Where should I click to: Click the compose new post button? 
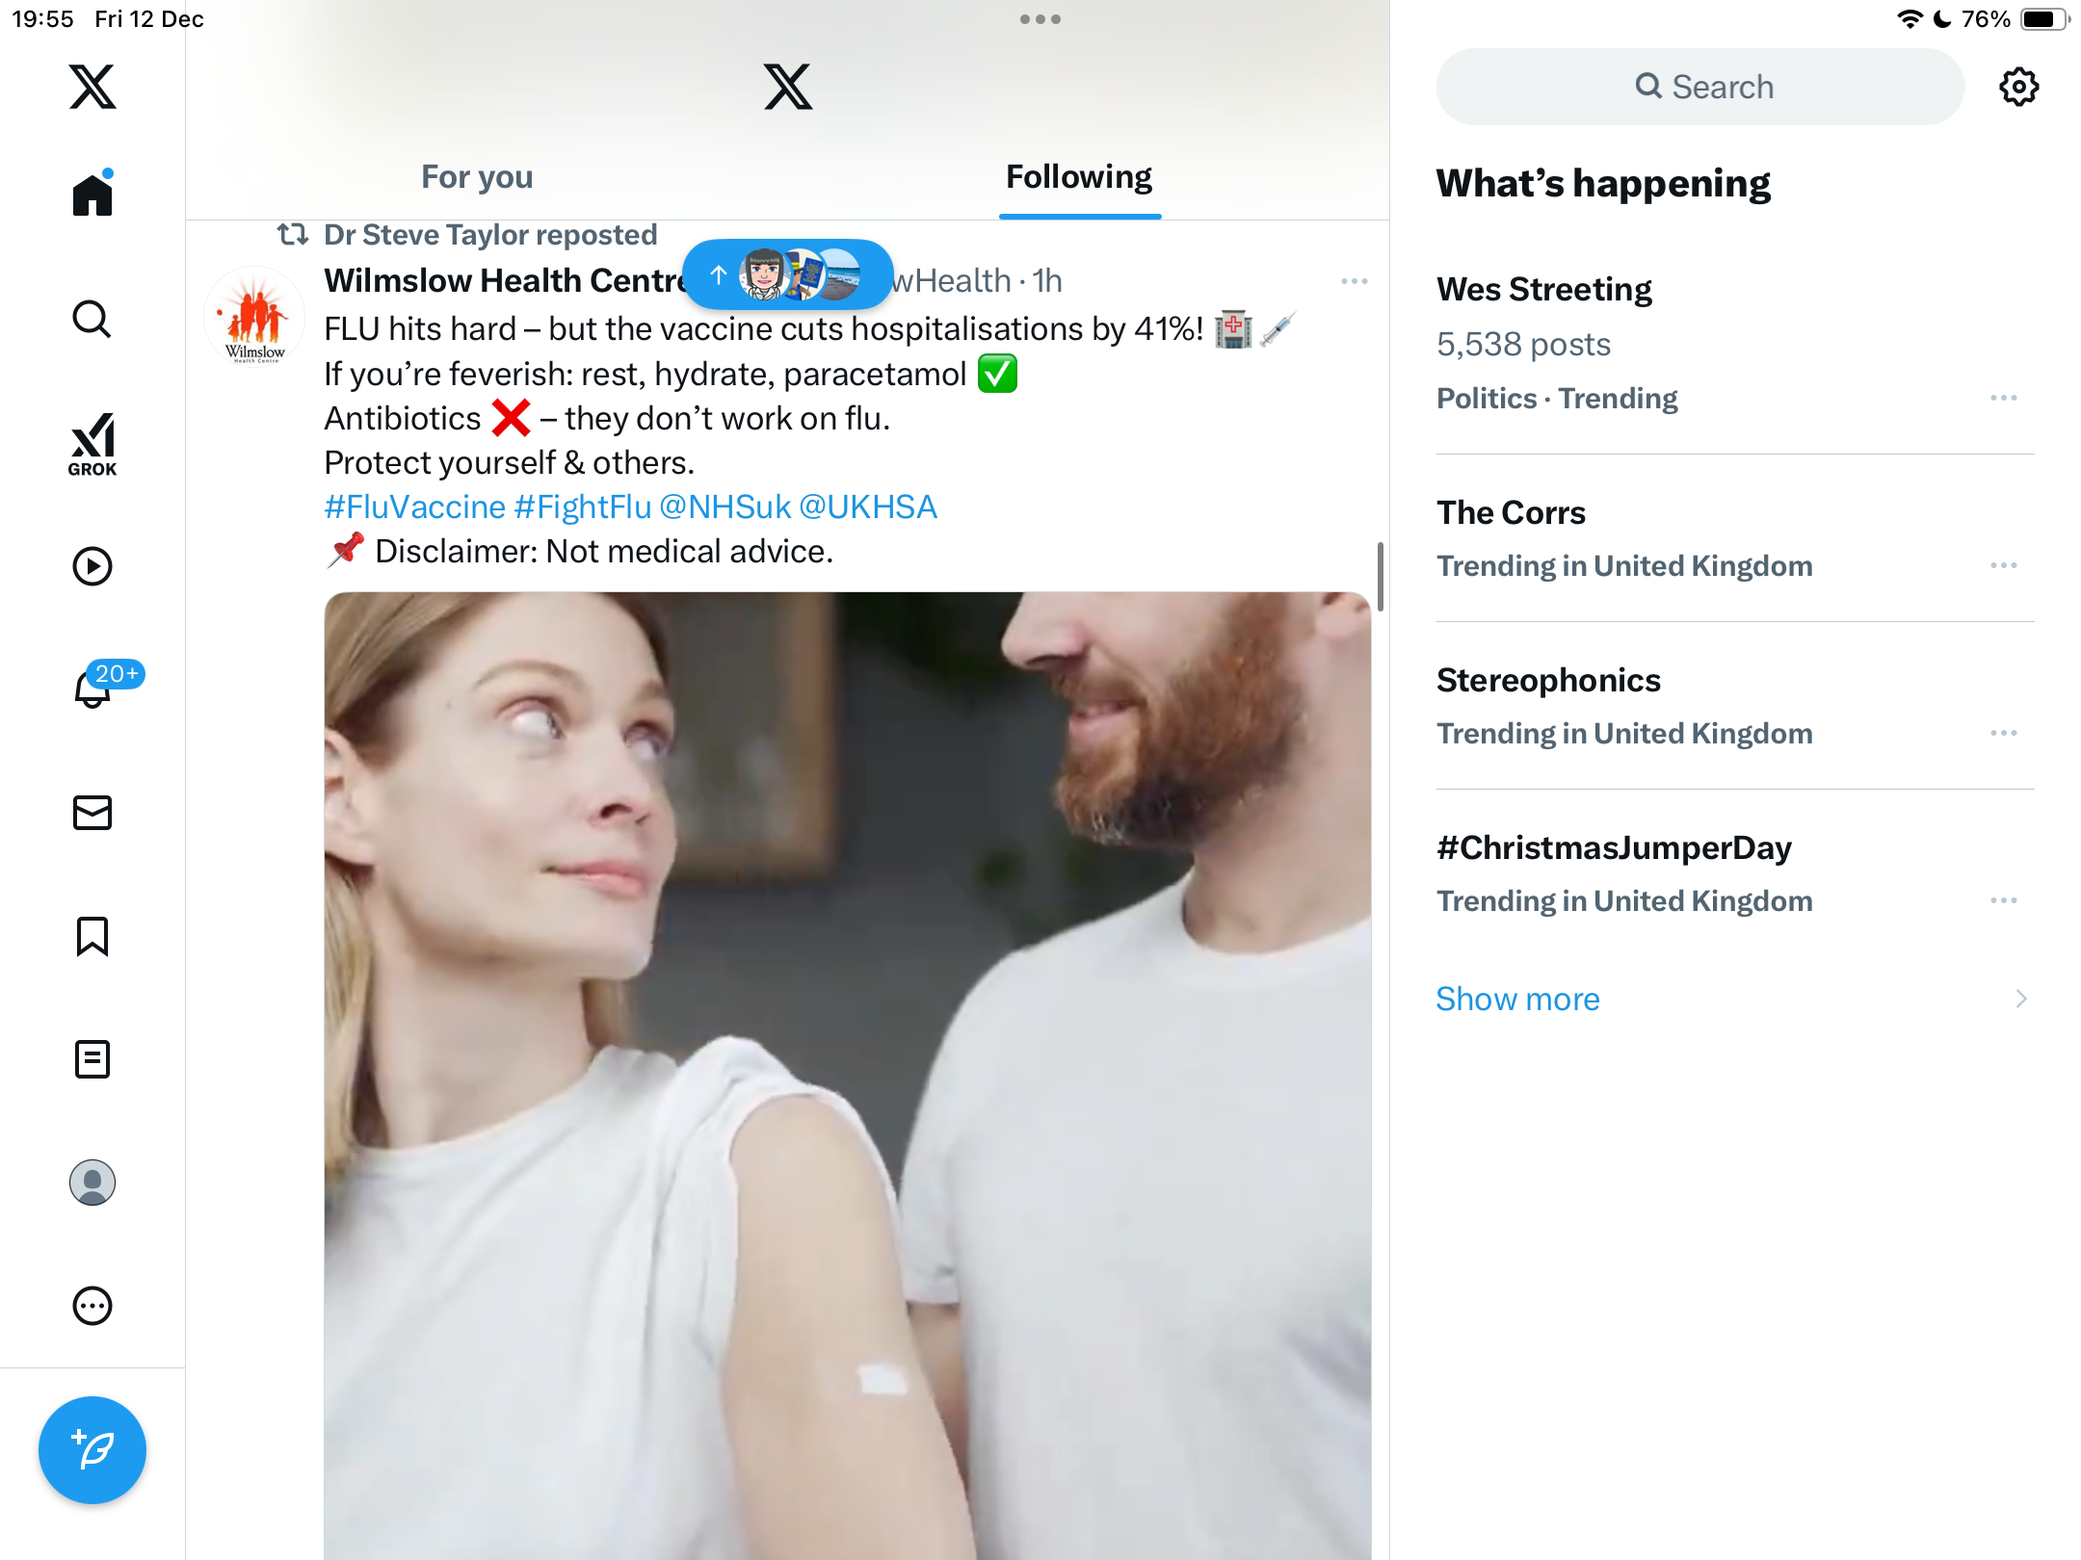point(92,1450)
